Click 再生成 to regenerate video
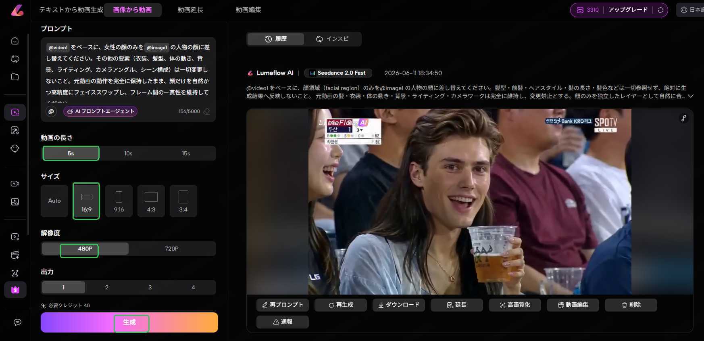Screen dimensions: 704x341 tap(341, 305)
